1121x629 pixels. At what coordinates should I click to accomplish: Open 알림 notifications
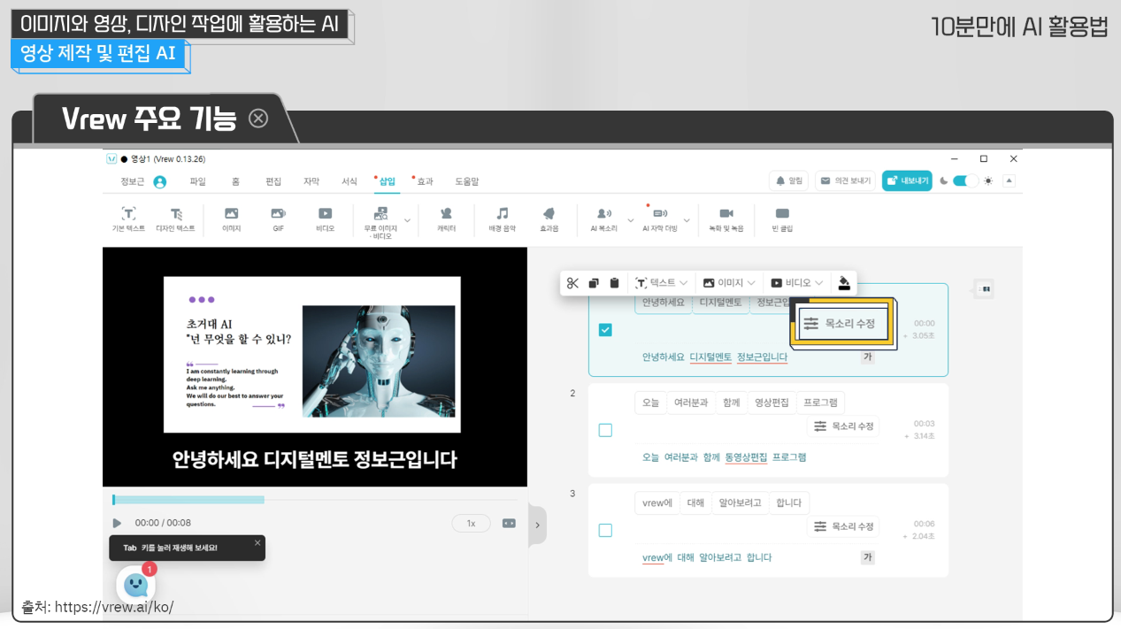[789, 180]
